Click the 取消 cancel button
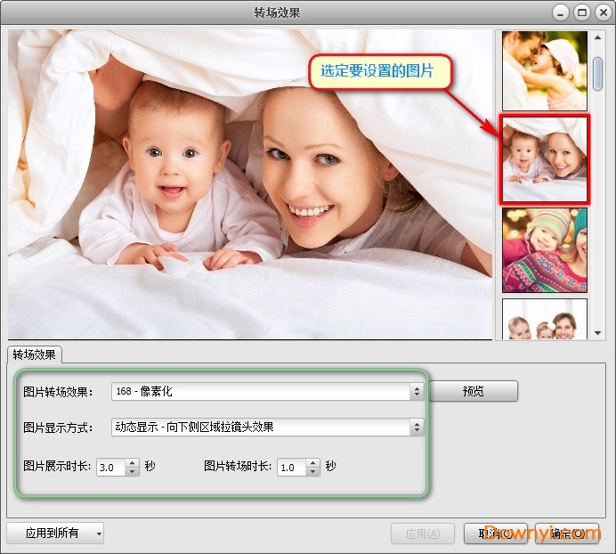616x554 pixels. pos(495,534)
